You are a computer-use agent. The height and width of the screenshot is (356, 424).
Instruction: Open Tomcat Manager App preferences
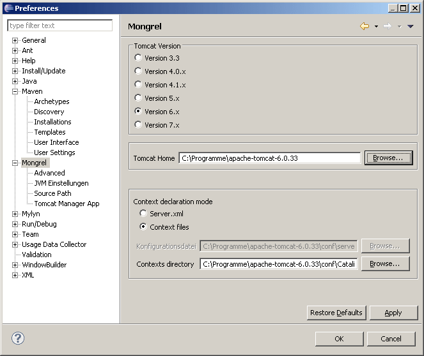[x=67, y=204]
